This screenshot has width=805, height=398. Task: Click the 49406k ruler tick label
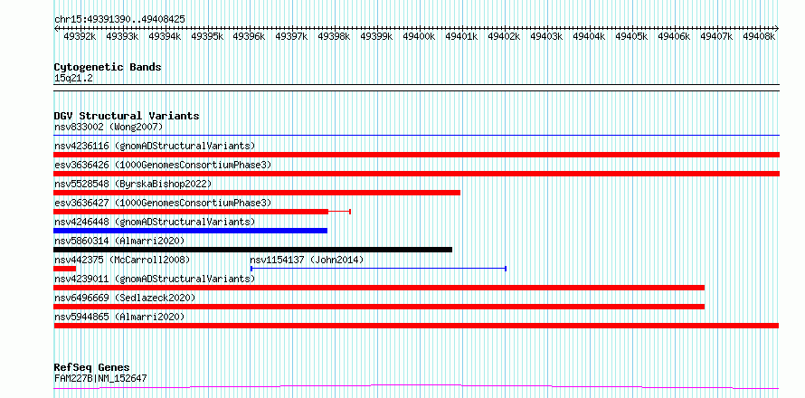675,36
